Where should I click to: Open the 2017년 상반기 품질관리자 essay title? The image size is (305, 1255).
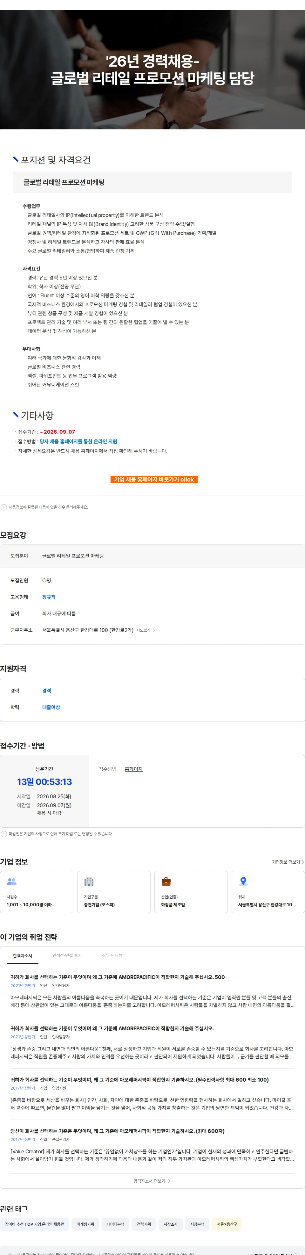118,1131
